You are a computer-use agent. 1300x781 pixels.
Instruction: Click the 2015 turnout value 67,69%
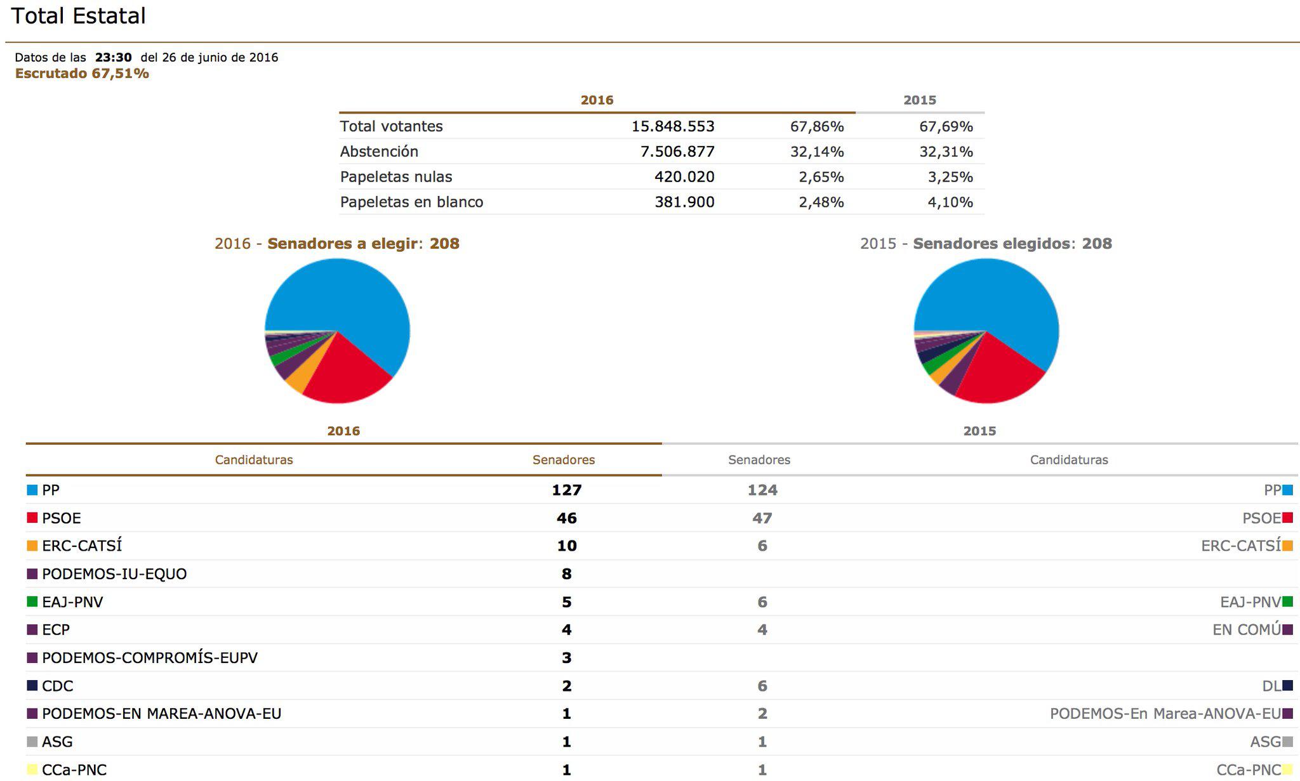point(946,126)
